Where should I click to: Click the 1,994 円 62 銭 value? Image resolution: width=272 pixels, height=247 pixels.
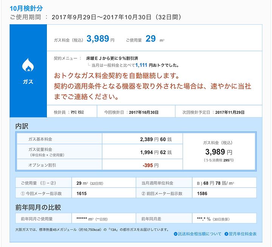tap(156, 152)
